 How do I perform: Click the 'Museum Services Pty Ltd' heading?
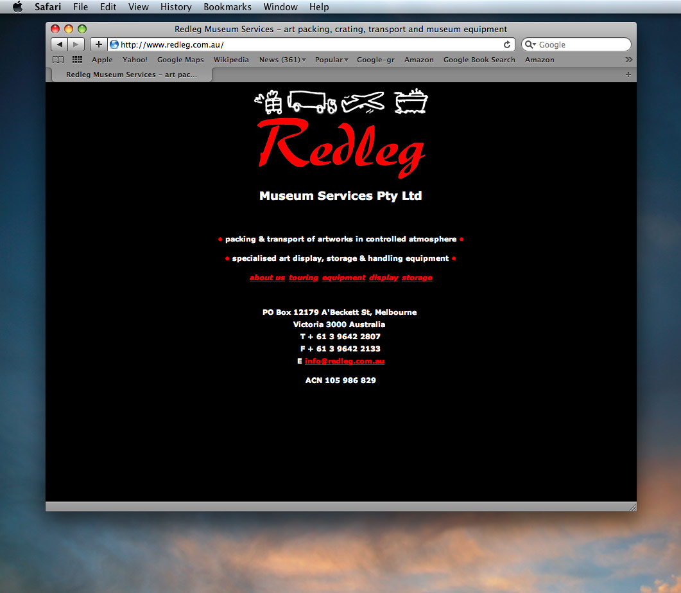tap(340, 196)
